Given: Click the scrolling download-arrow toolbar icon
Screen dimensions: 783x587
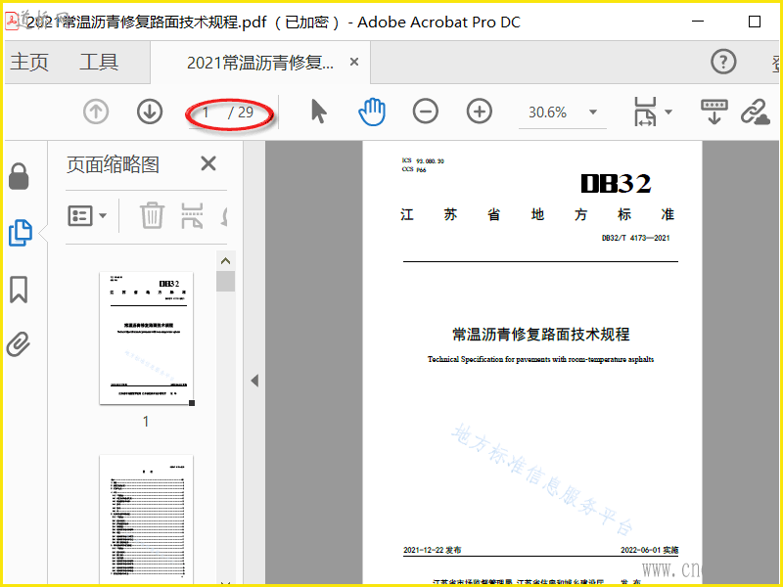Looking at the screenshot, I should pos(714,112).
